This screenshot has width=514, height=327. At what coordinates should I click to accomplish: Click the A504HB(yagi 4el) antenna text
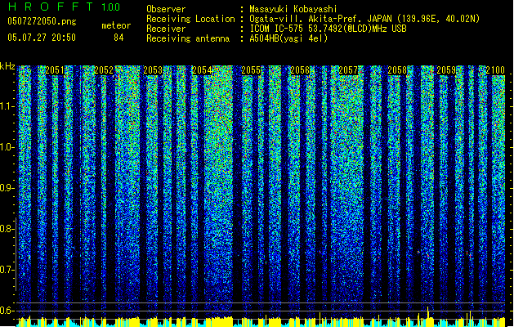click(x=288, y=38)
